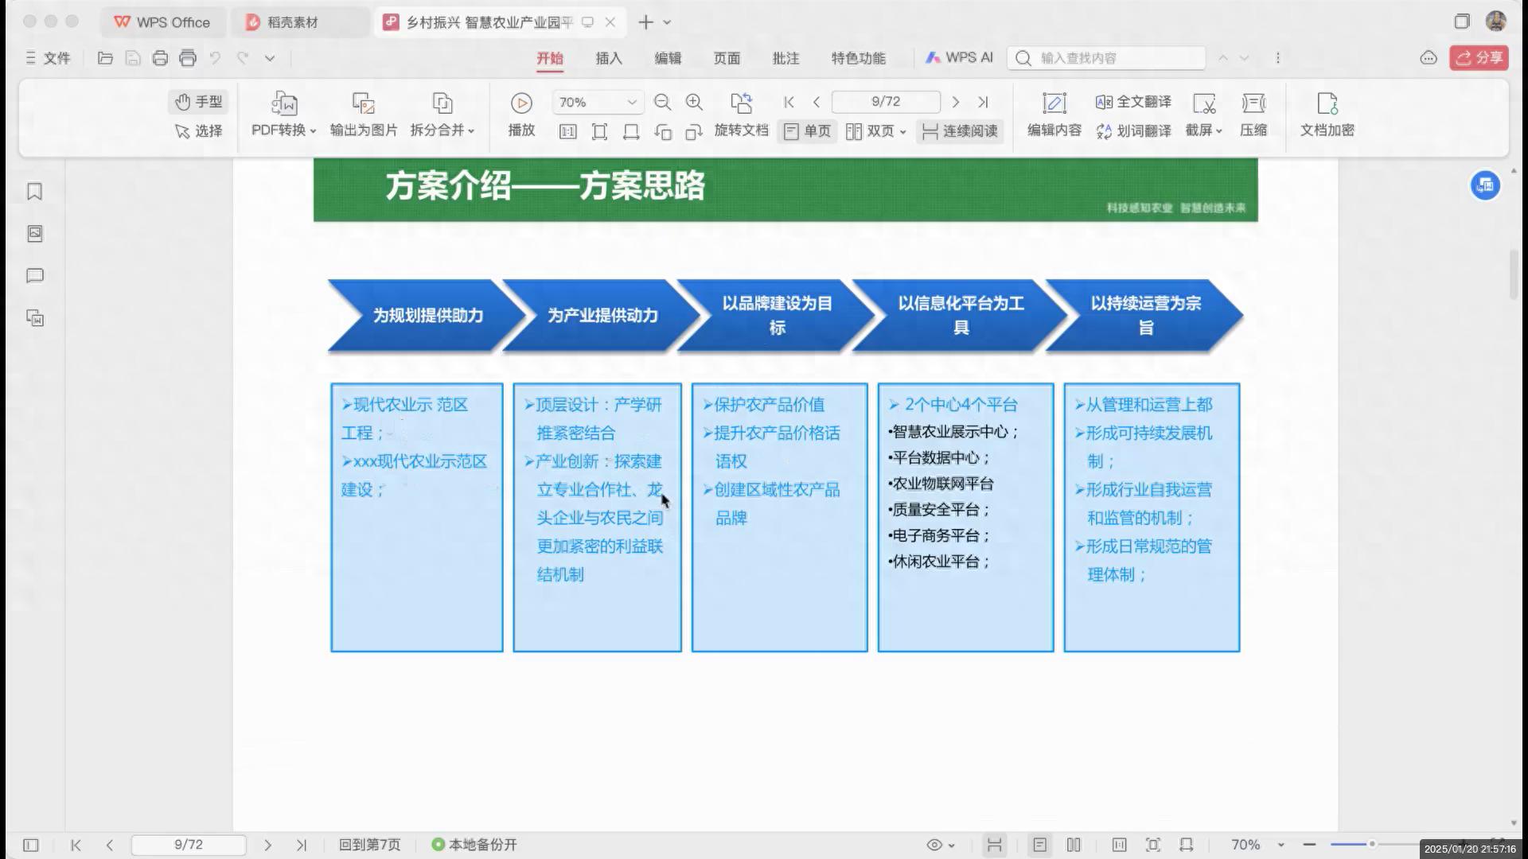Screen dimensions: 1528x859
Task: Click Return to page 7 button
Action: [x=369, y=845]
